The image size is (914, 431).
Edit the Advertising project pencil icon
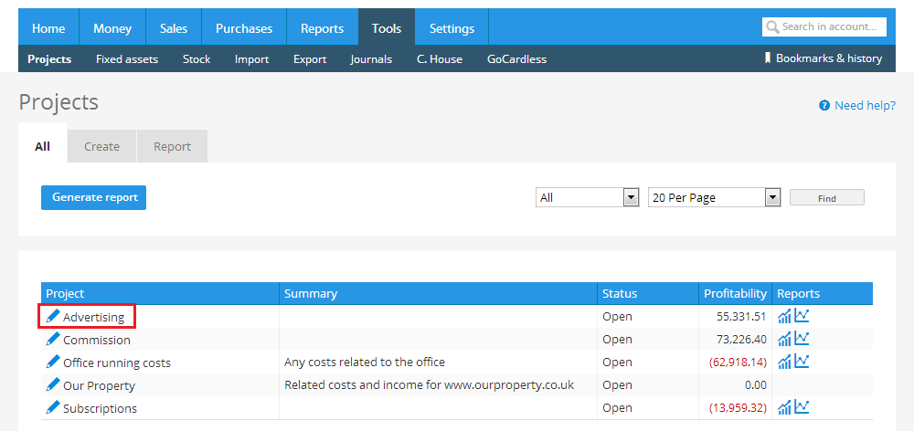coord(53,316)
